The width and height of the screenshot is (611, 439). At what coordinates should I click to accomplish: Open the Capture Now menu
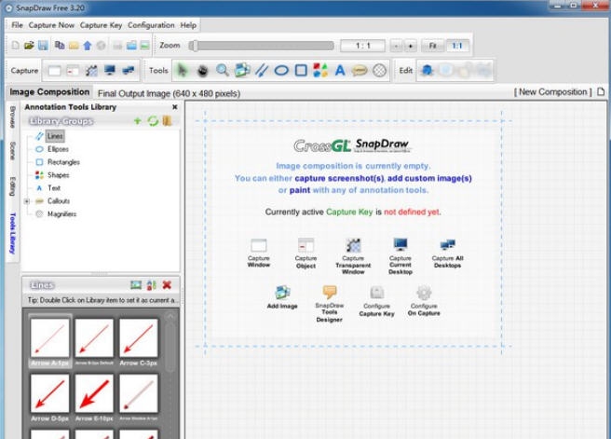coord(51,25)
